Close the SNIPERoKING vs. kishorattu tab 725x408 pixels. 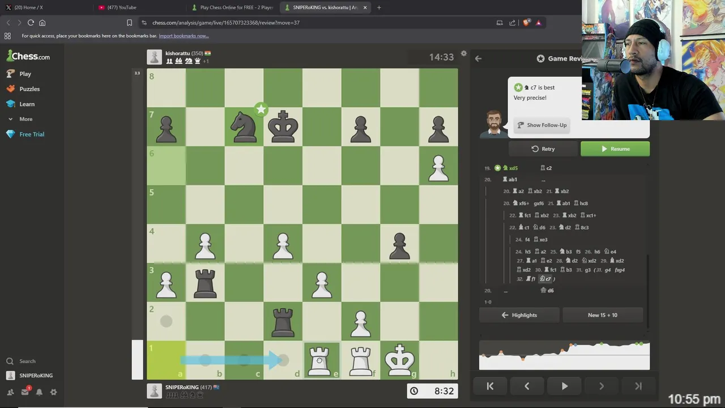click(365, 7)
